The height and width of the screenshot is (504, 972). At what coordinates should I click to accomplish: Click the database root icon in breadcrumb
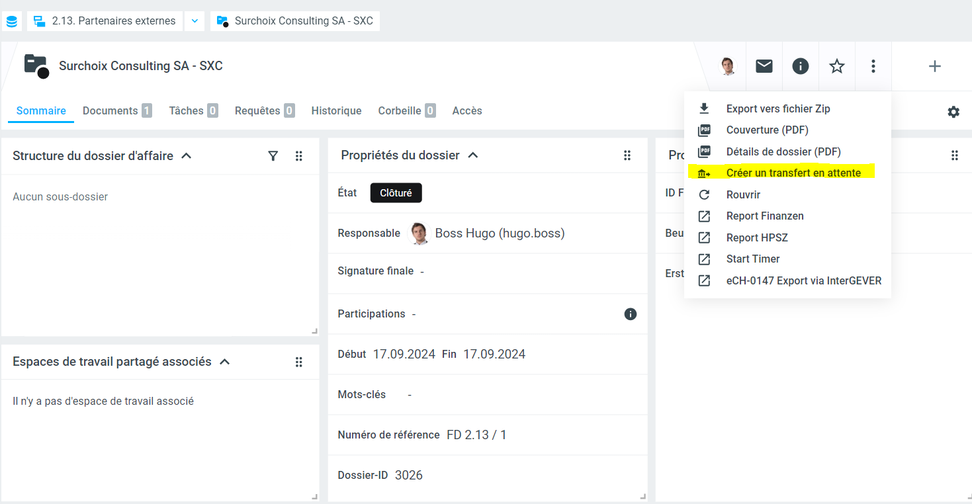pos(12,21)
